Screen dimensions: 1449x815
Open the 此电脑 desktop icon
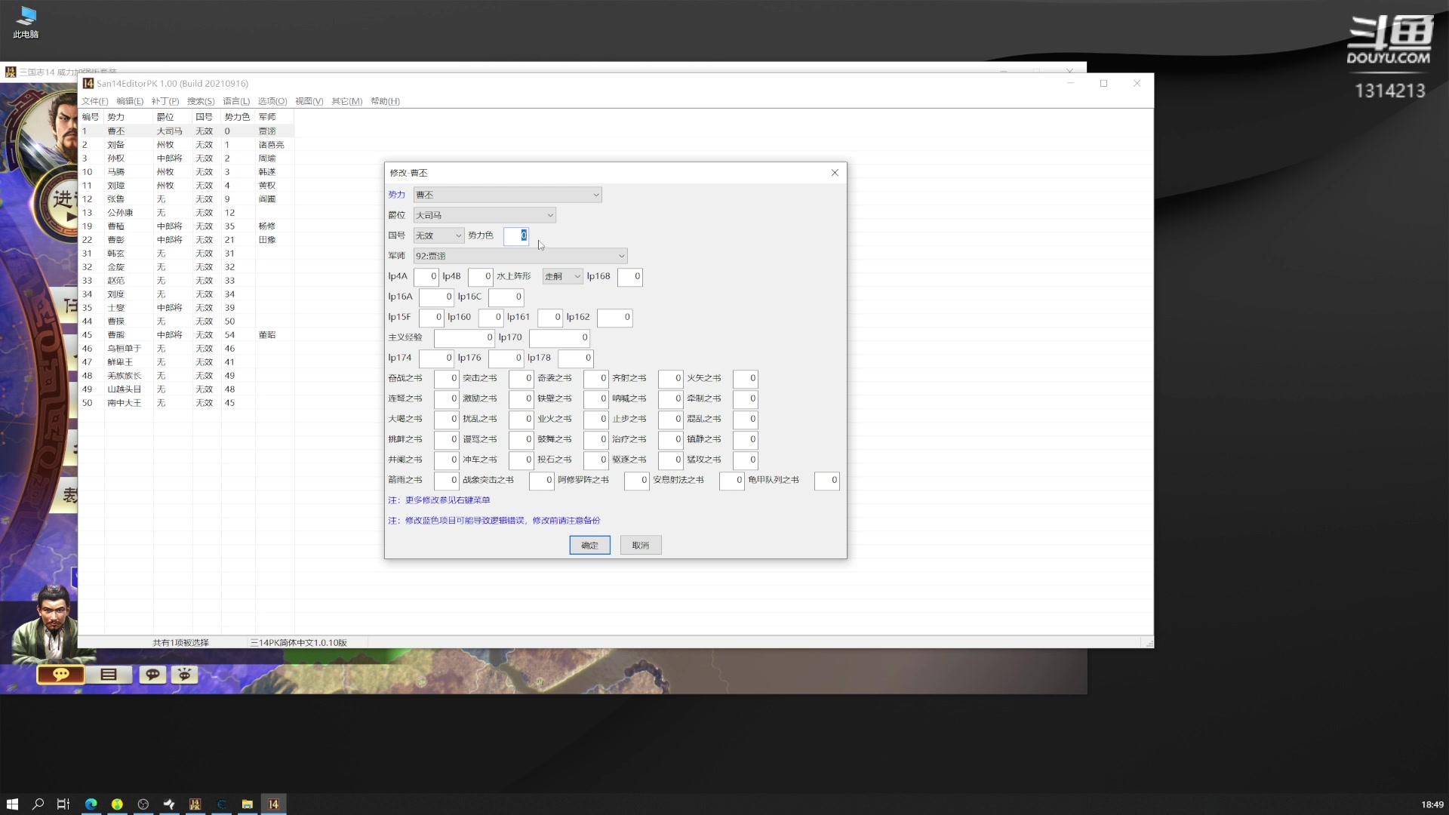pyautogui.click(x=26, y=23)
